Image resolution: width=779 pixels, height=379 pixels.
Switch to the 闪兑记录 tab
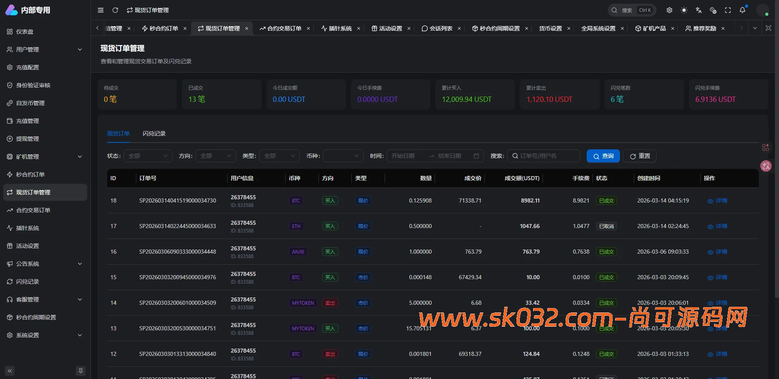coord(154,134)
